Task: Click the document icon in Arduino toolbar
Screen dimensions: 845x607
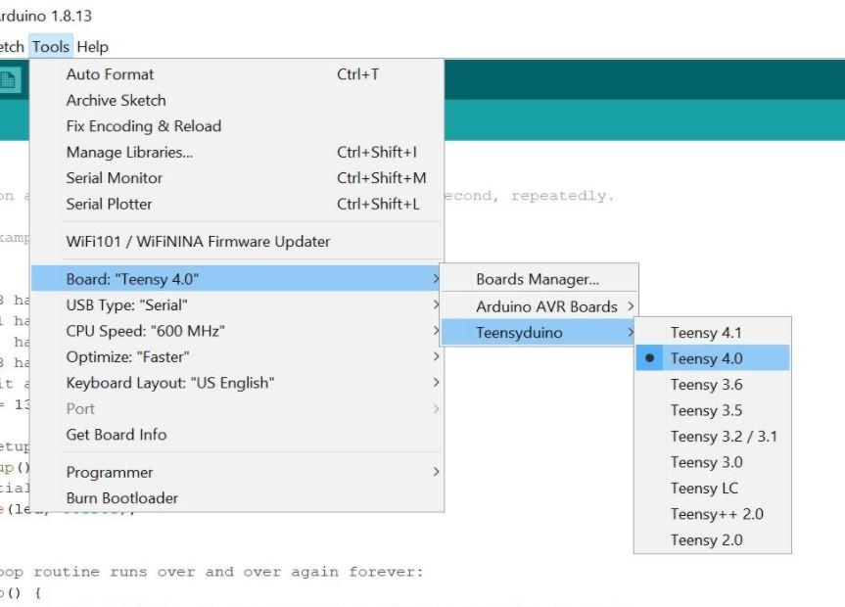Action: 9,79
